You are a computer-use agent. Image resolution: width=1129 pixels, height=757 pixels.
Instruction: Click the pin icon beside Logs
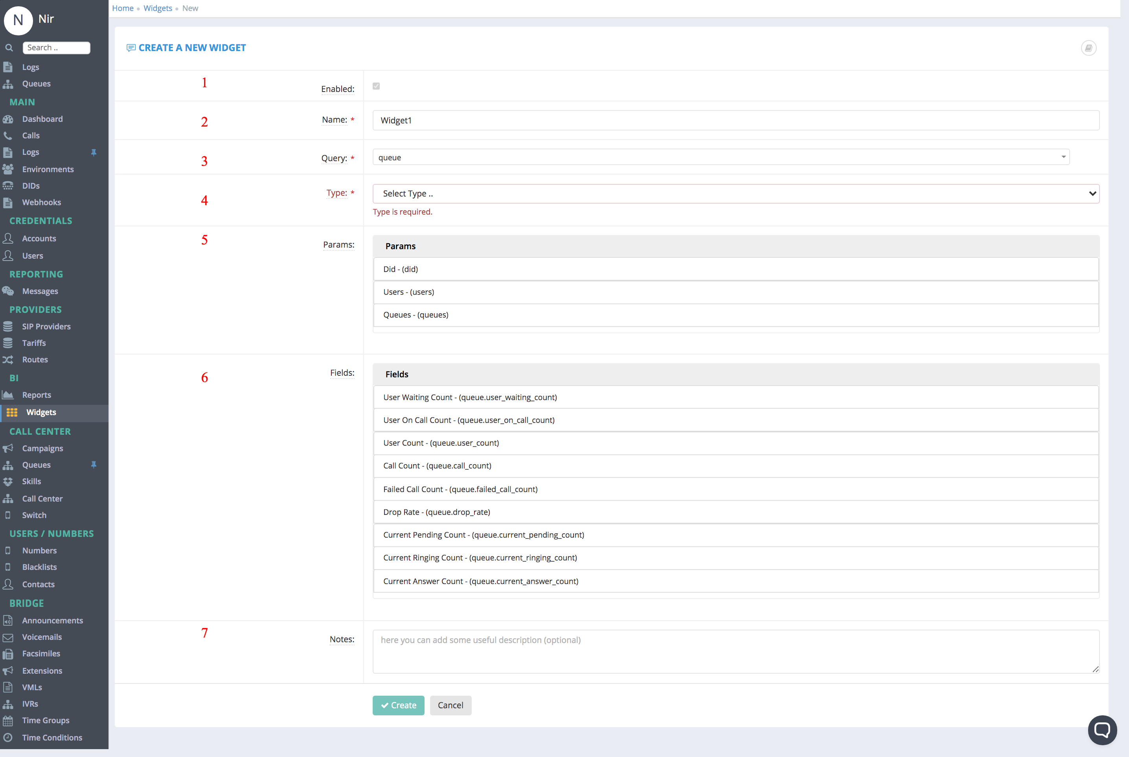point(94,153)
